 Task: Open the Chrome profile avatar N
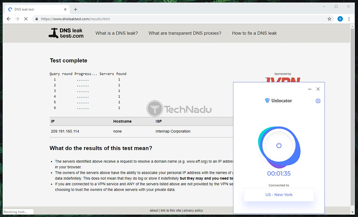point(340,19)
